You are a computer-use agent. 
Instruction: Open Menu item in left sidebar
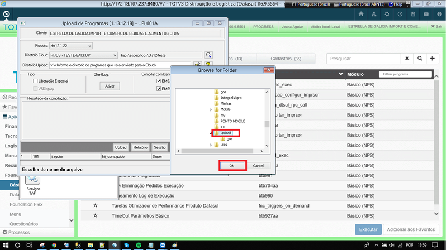click(16, 214)
